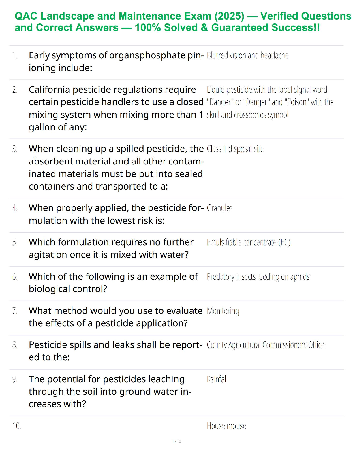Viewport: 353px width, 457px height.
Task: Select the answer about "Danger" signal word
Action: pos(270,102)
